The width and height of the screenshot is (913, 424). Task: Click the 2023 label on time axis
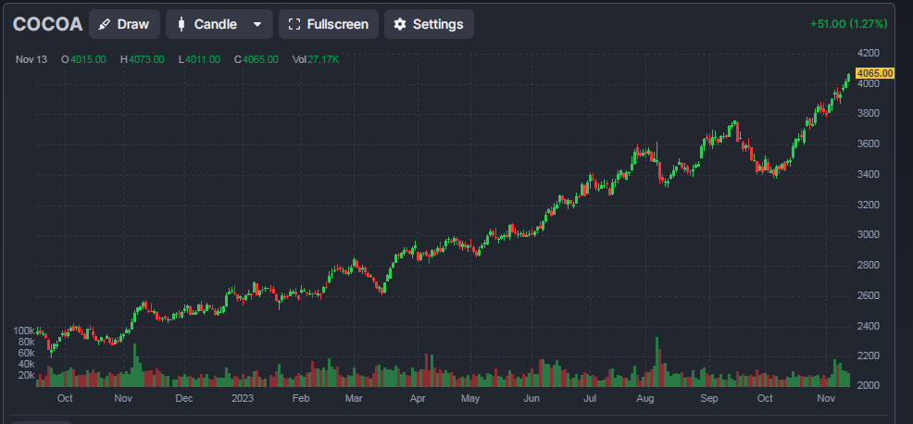[x=243, y=398]
